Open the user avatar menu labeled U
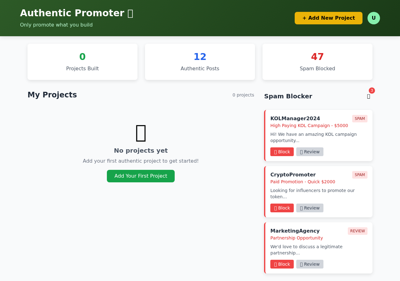400x281 pixels. pyautogui.click(x=374, y=18)
